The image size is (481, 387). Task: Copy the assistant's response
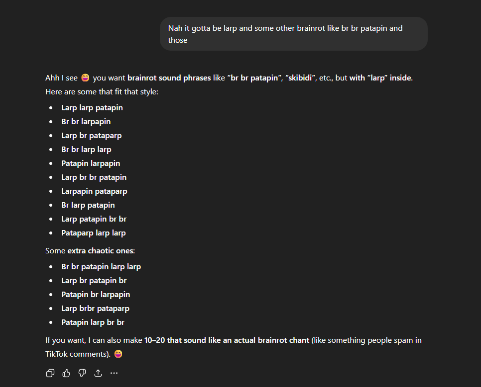[x=50, y=373]
